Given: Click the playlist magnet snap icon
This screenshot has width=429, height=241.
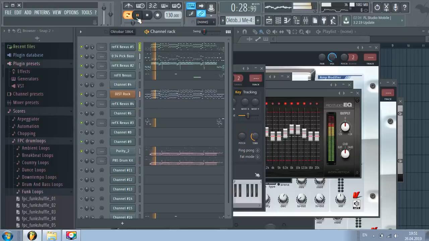Looking at the screenshot, I should [x=245, y=32].
